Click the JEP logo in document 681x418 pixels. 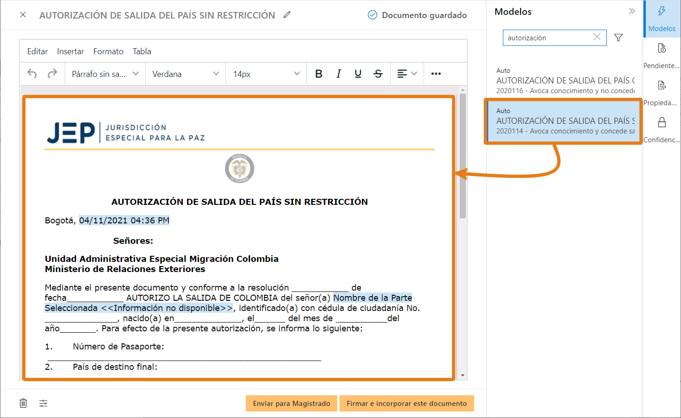(x=126, y=133)
